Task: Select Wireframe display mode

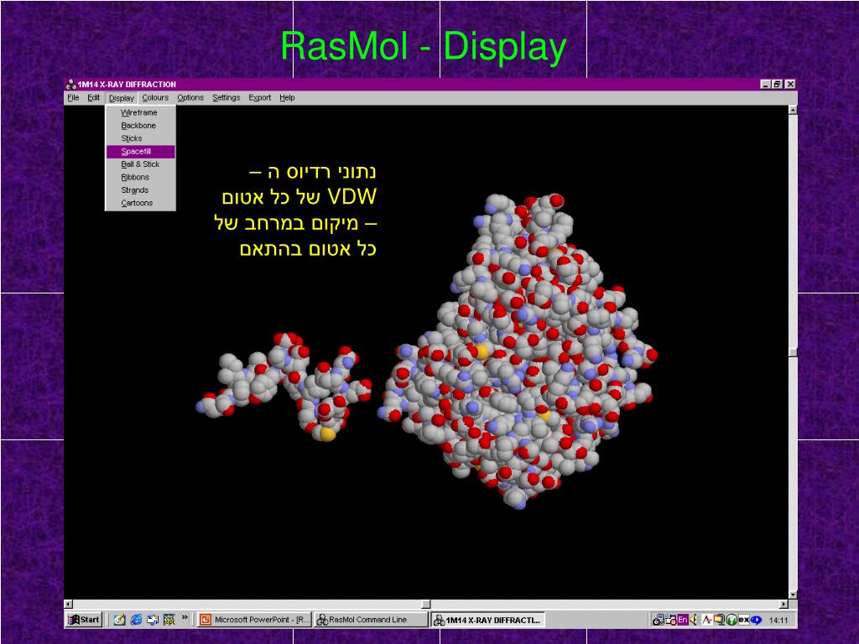Action: (x=140, y=112)
